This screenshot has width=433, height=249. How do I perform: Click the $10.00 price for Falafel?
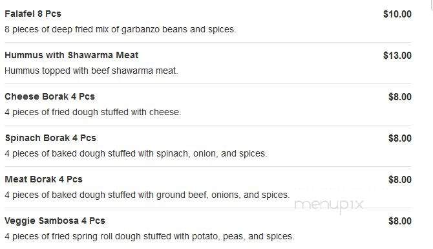pyautogui.click(x=397, y=14)
